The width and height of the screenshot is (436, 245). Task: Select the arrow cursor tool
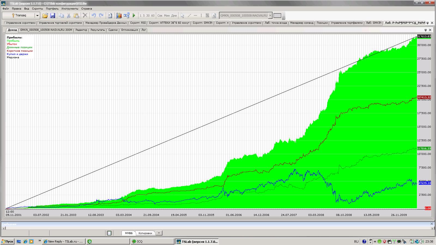pos(182,16)
